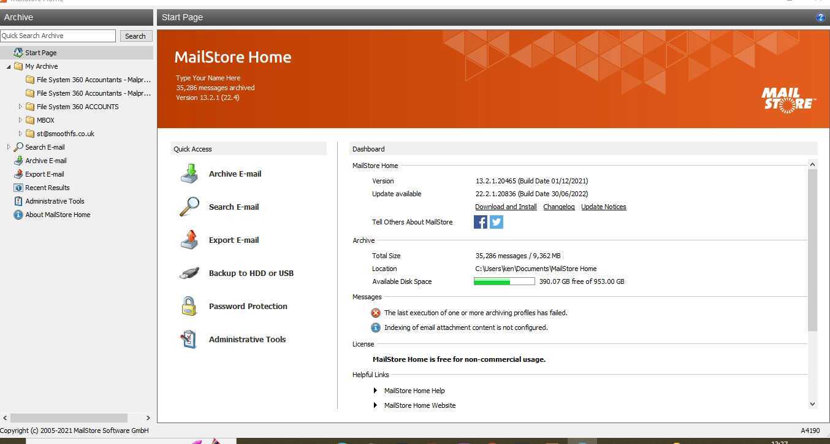Open Administrative Tools from Quick Access

189,339
